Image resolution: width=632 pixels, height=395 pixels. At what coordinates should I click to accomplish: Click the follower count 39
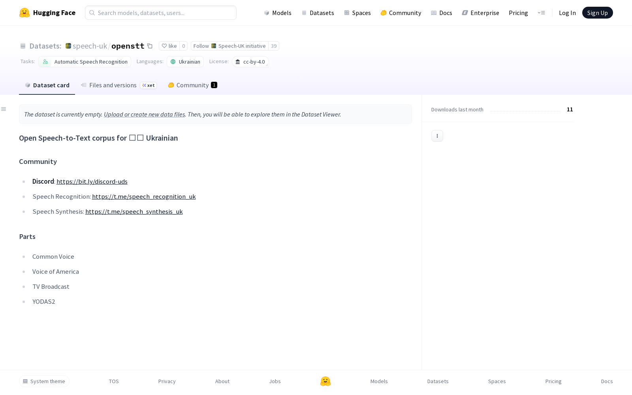pyautogui.click(x=274, y=46)
